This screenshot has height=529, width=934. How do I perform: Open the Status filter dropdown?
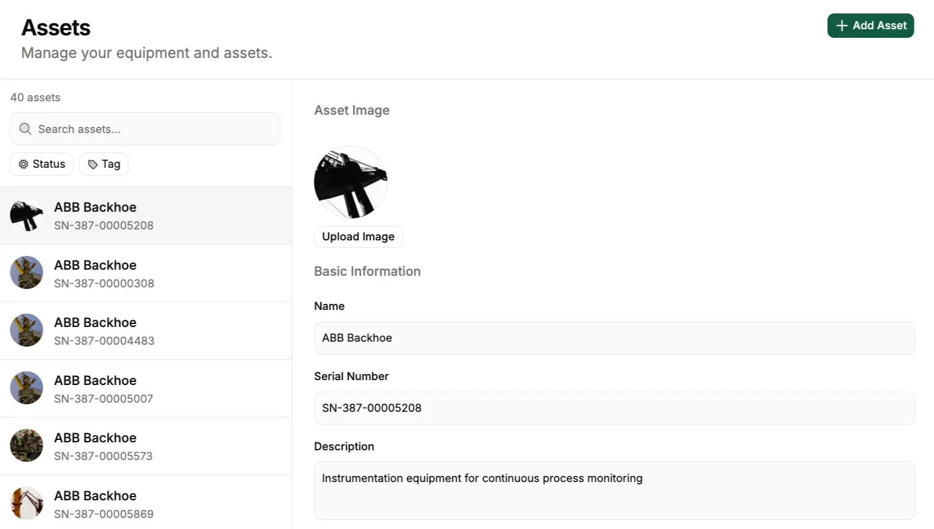point(42,164)
